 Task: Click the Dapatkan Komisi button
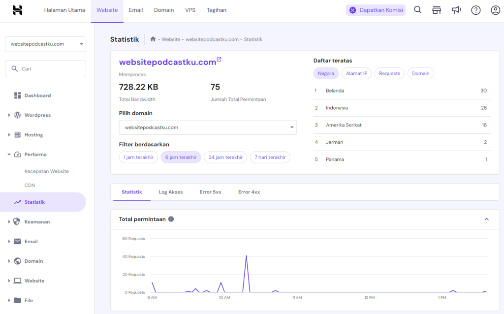coord(376,9)
